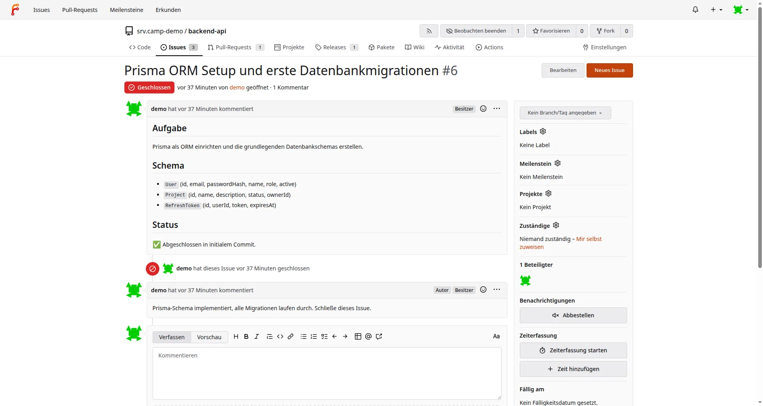Switch to Projekte tab
This screenshot has height=406, width=763.
click(x=289, y=47)
